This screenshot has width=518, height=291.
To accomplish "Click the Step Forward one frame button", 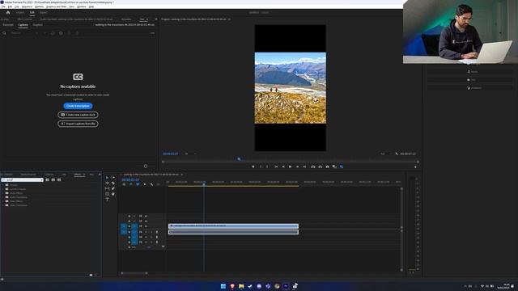I will click(297, 167).
